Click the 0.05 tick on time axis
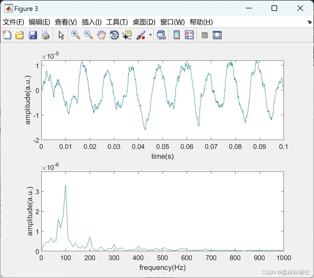 point(162,147)
